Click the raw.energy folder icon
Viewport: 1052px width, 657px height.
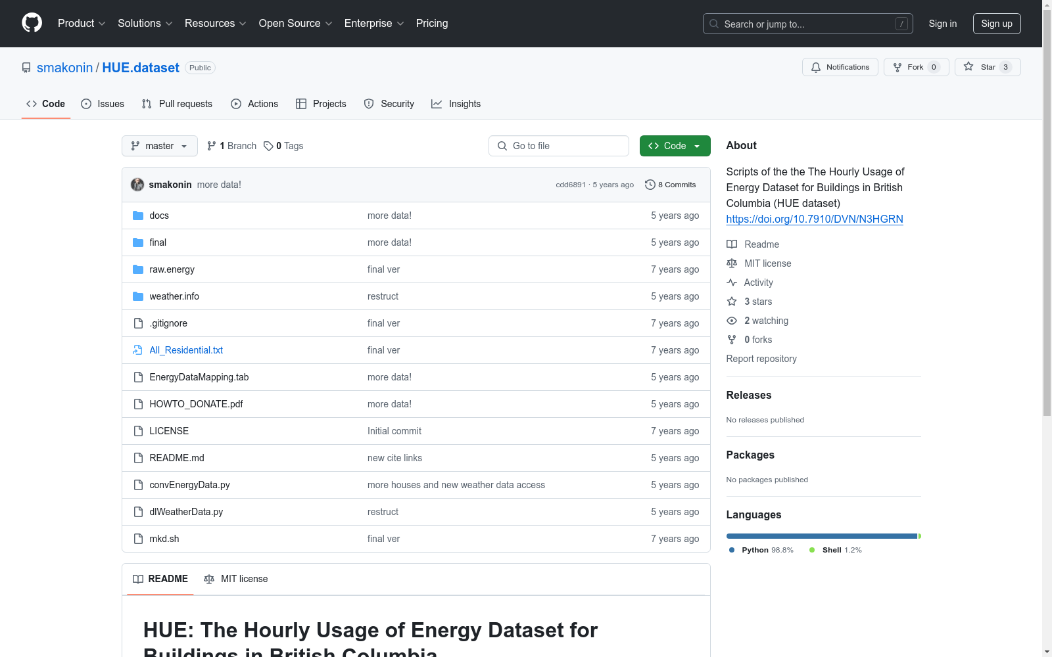pos(138,269)
